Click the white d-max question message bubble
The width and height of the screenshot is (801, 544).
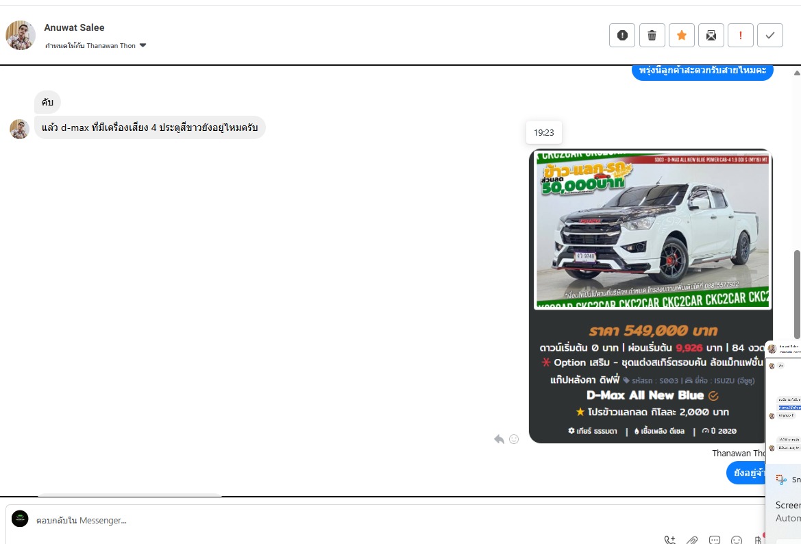(x=149, y=127)
